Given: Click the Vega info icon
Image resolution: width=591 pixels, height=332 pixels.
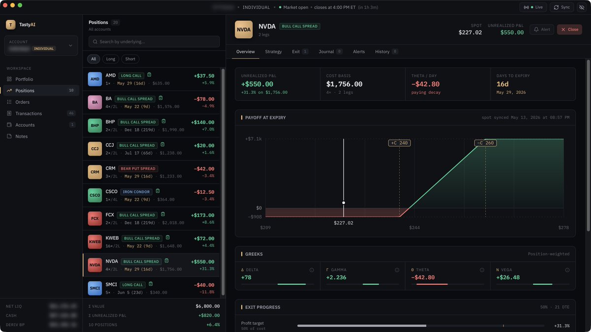Looking at the screenshot, I should click(x=567, y=270).
